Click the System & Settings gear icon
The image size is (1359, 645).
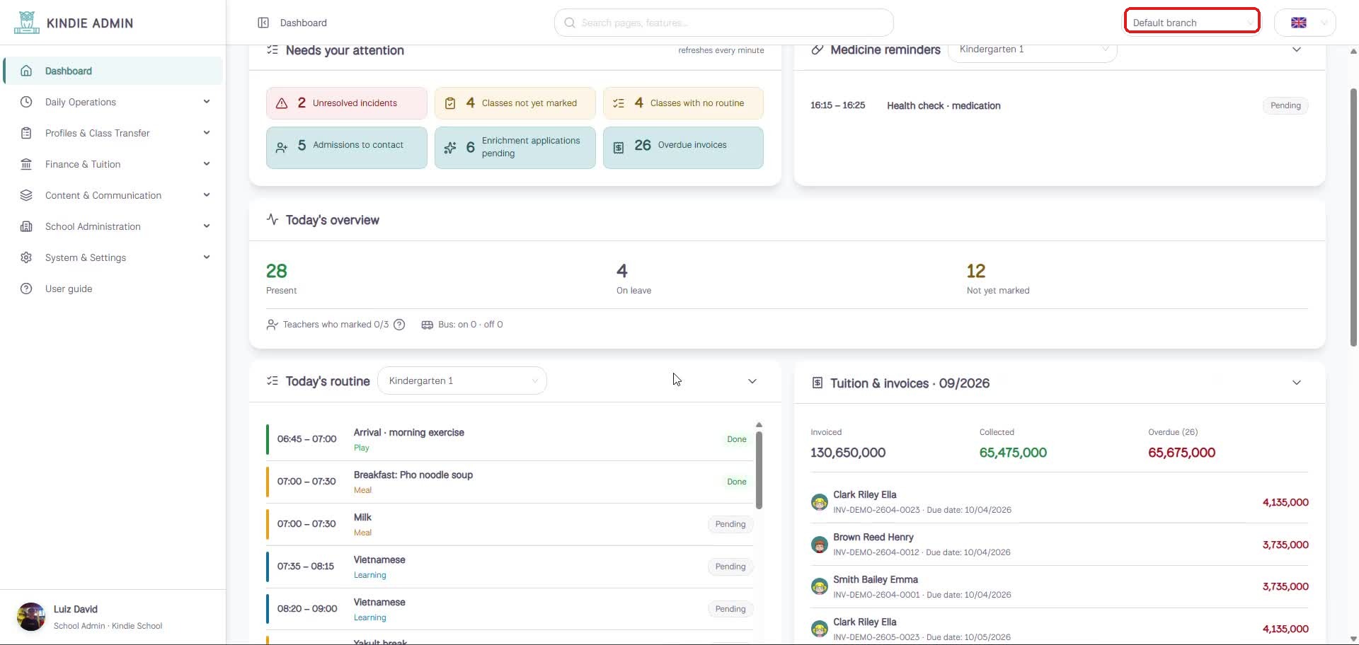(26, 257)
